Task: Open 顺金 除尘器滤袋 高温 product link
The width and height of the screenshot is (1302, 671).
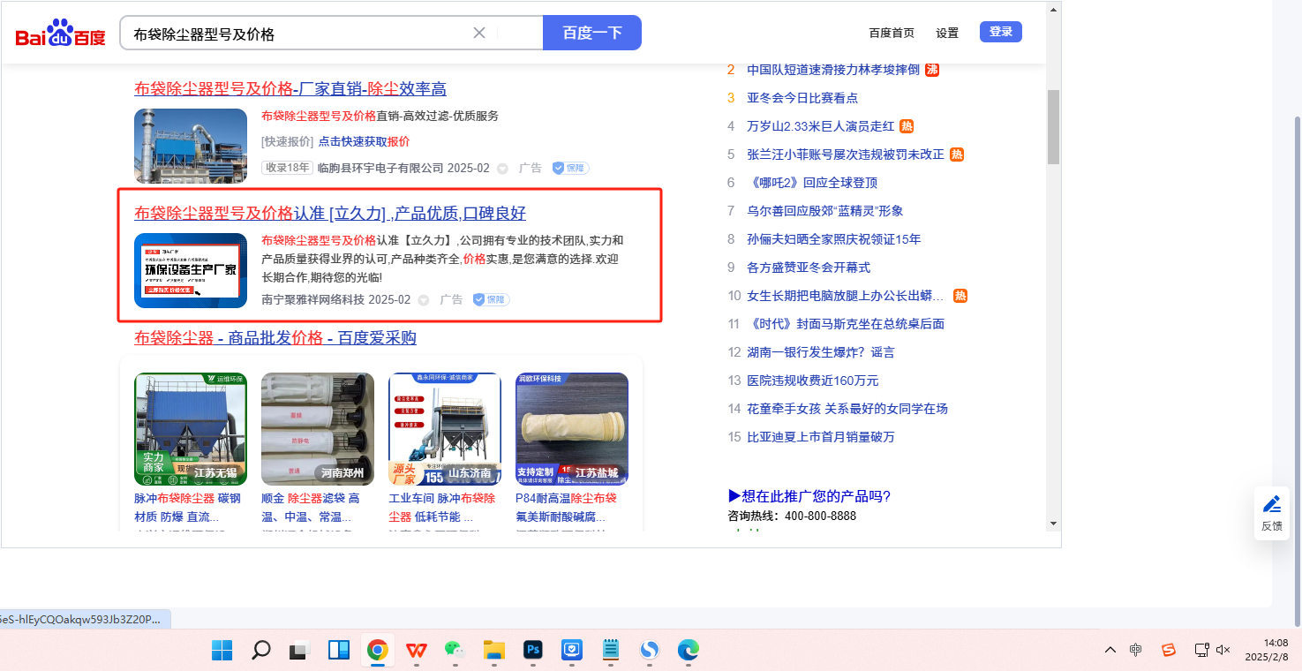Action: click(x=311, y=508)
